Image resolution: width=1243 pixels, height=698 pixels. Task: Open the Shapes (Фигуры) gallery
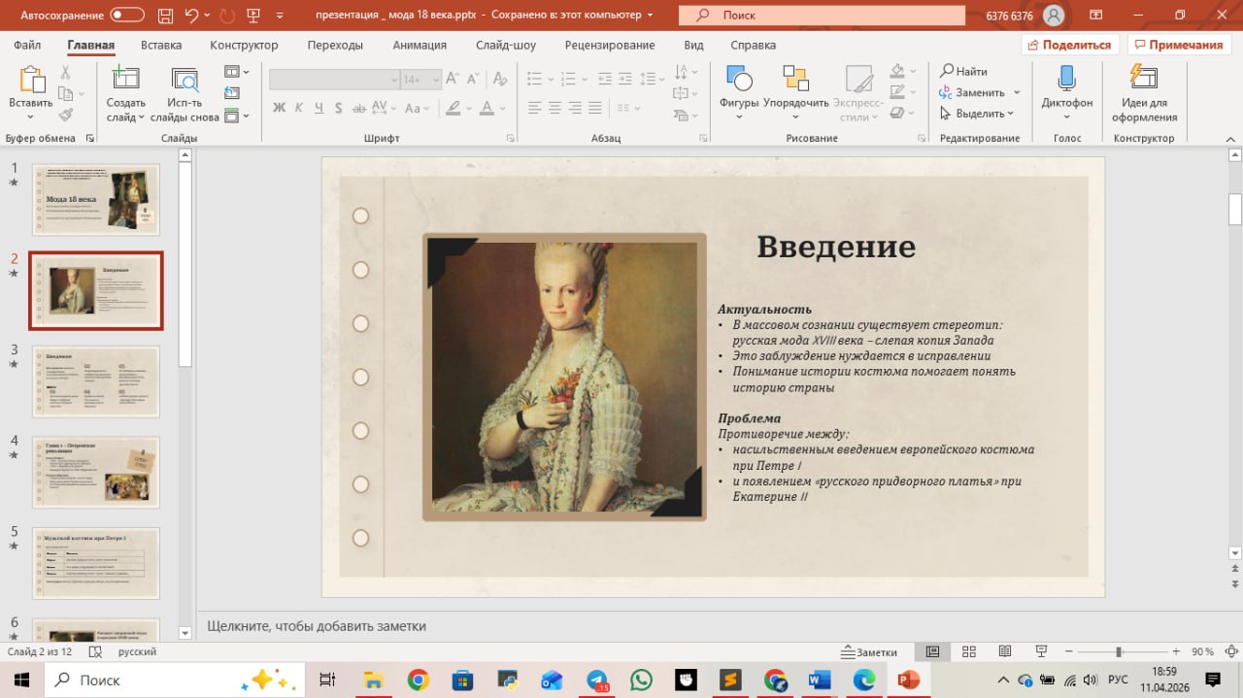tap(739, 94)
